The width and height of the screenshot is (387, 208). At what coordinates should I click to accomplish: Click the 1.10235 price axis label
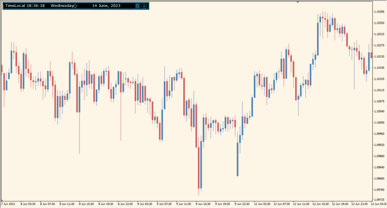(379, 57)
